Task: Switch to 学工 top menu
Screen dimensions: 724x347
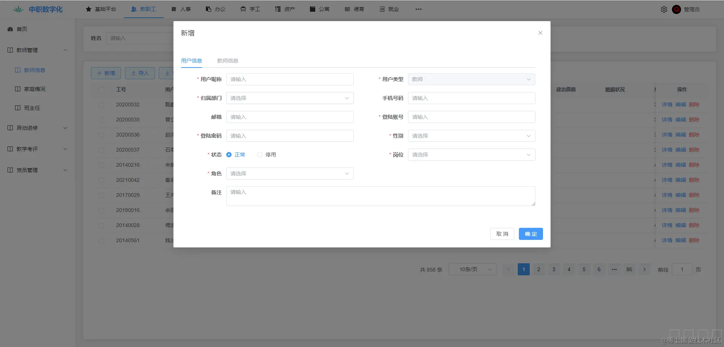Action: pos(250,9)
